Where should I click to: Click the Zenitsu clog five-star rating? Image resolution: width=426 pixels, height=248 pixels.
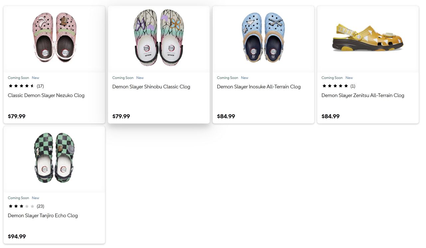click(x=335, y=86)
